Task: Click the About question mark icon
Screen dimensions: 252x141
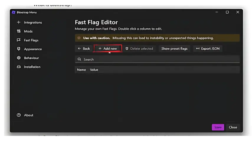Action: point(19,115)
